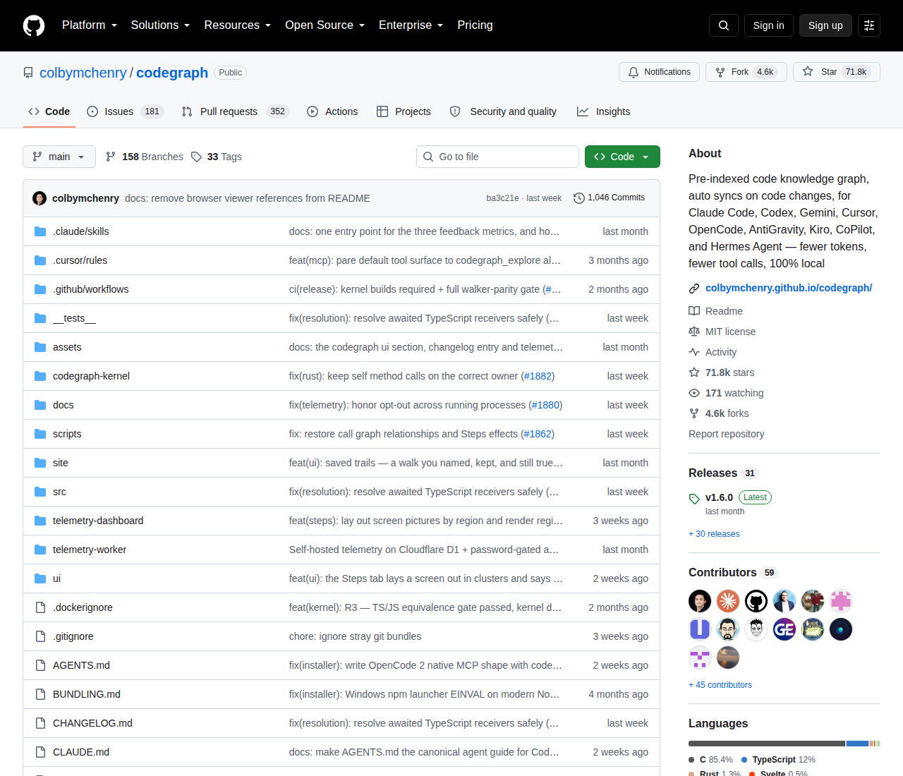Screen dimensions: 903x776
Task: Click the Go to file search field
Action: pyautogui.click(x=497, y=157)
